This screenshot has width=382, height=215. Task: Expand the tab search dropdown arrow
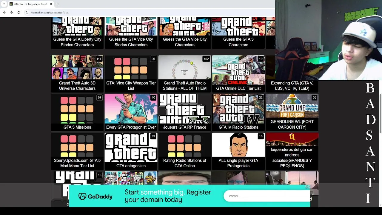coord(4,4)
